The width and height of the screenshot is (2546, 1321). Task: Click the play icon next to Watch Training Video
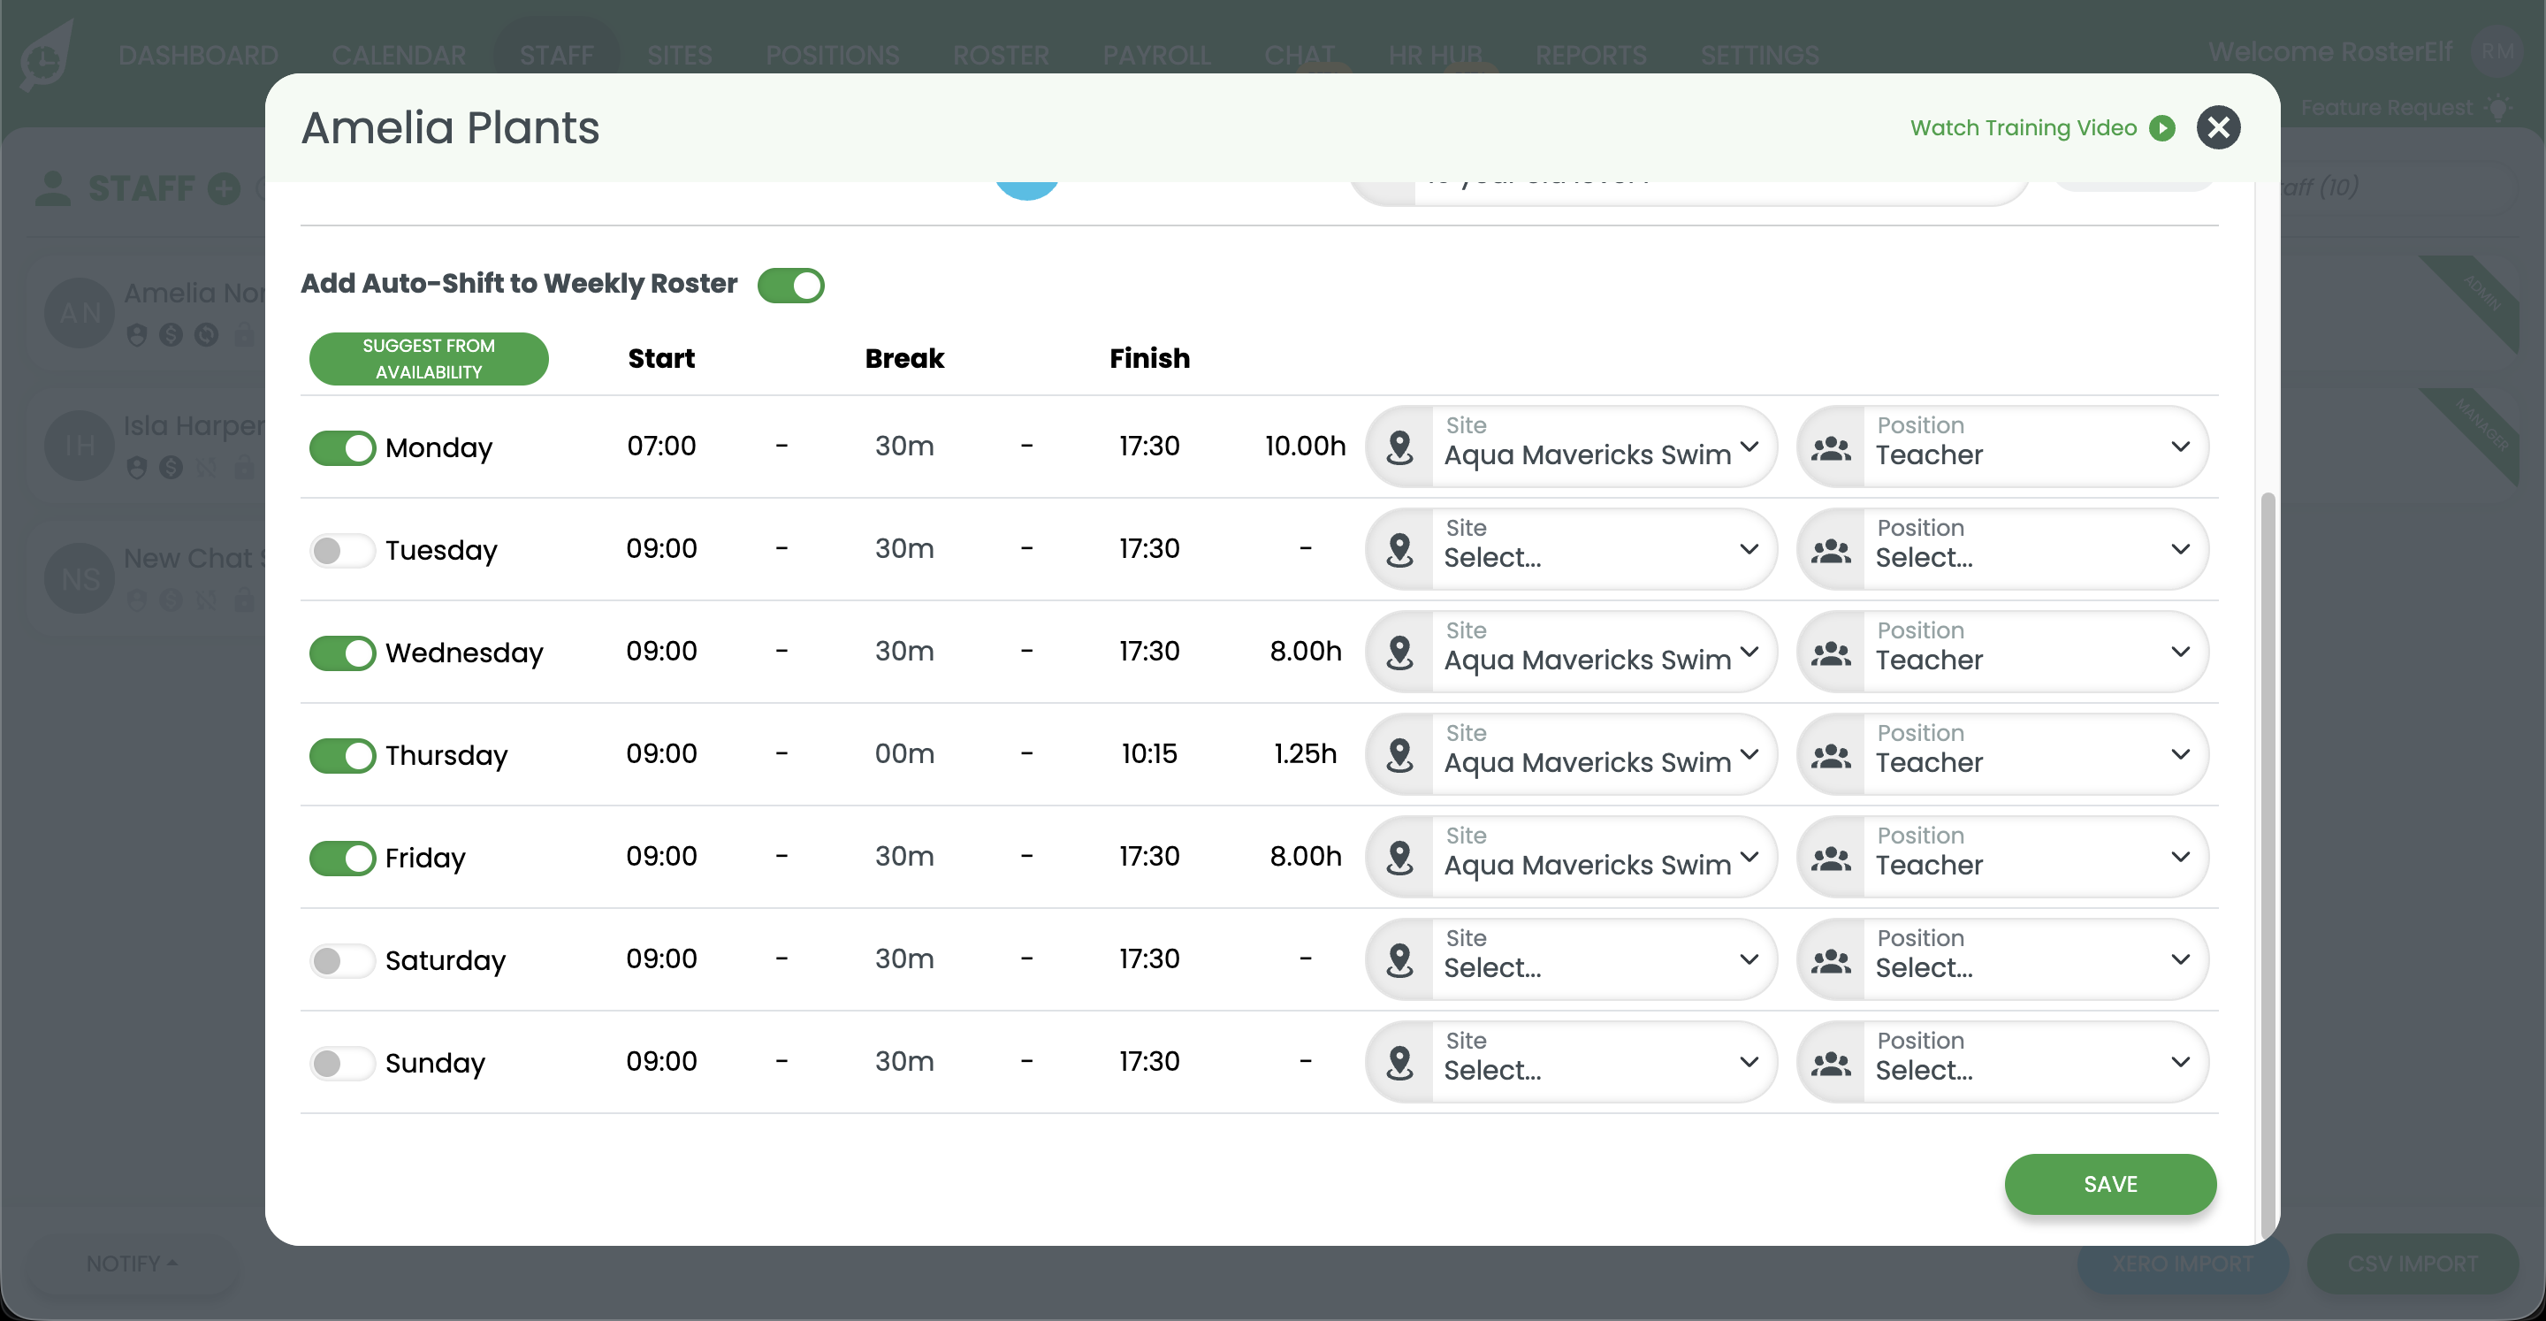coord(2162,127)
